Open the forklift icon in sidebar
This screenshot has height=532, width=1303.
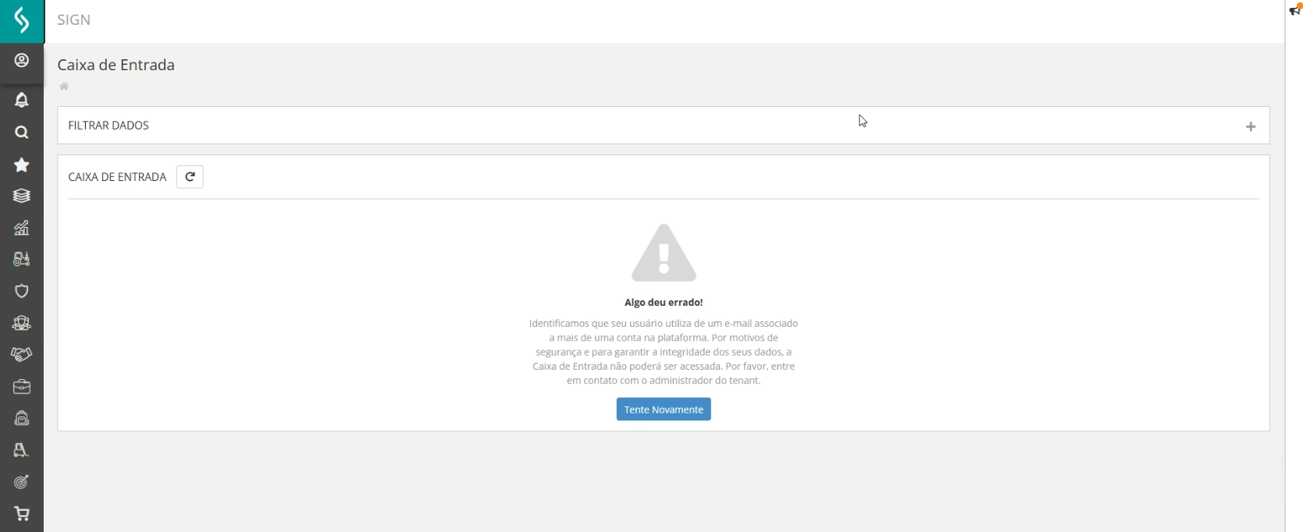click(22, 259)
